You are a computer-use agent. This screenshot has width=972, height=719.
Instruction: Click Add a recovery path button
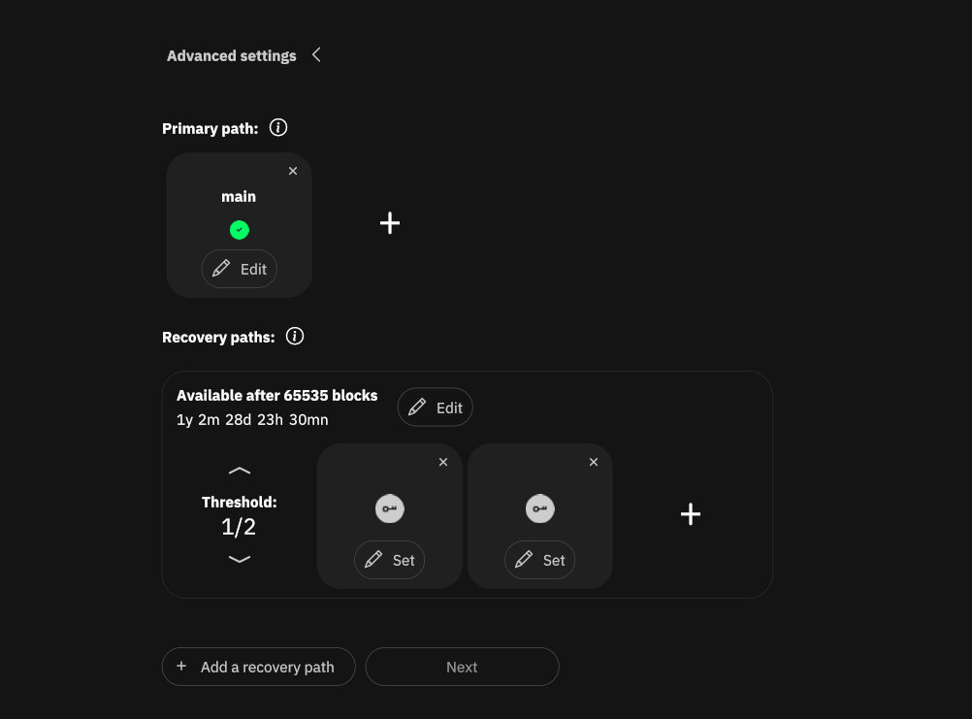point(259,667)
